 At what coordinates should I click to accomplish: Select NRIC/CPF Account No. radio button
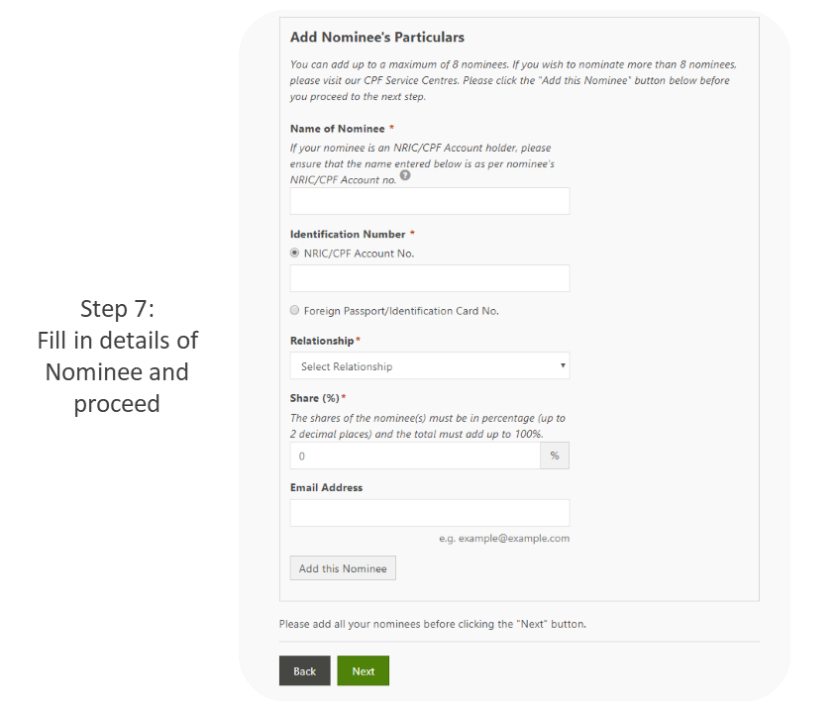pyautogui.click(x=294, y=253)
